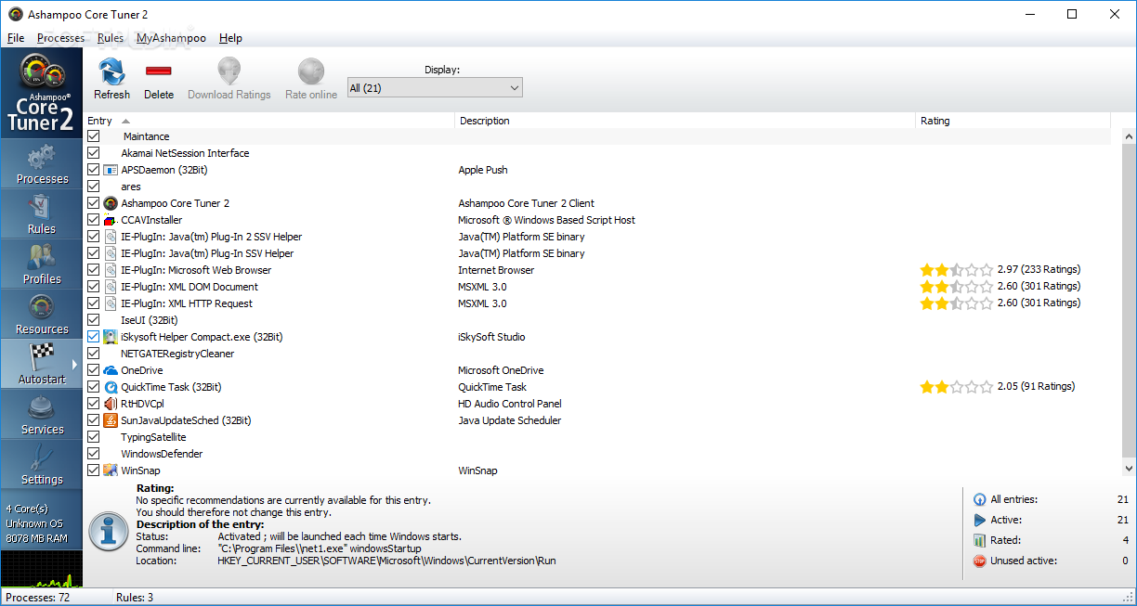The height and width of the screenshot is (606, 1137).
Task: Click the CCAVInstaller entry icon
Action: (x=111, y=220)
